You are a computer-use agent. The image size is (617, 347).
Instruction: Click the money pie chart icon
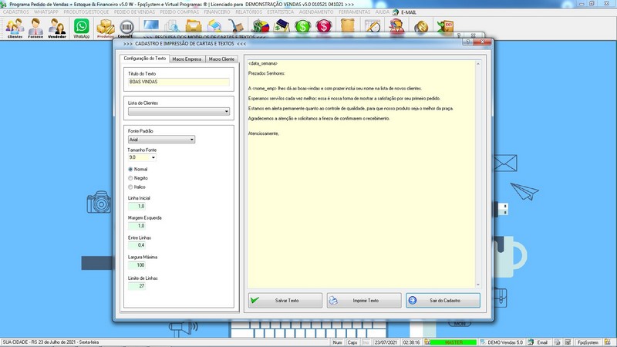coord(260,26)
